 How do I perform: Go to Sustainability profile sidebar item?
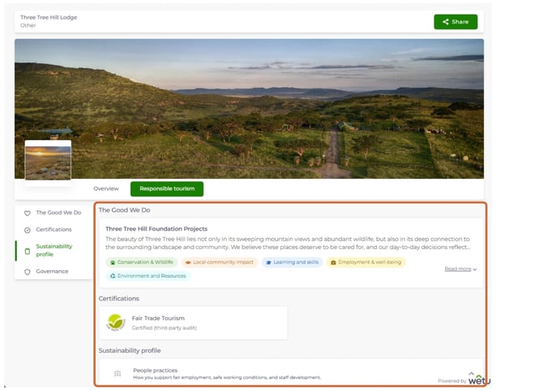coord(53,250)
